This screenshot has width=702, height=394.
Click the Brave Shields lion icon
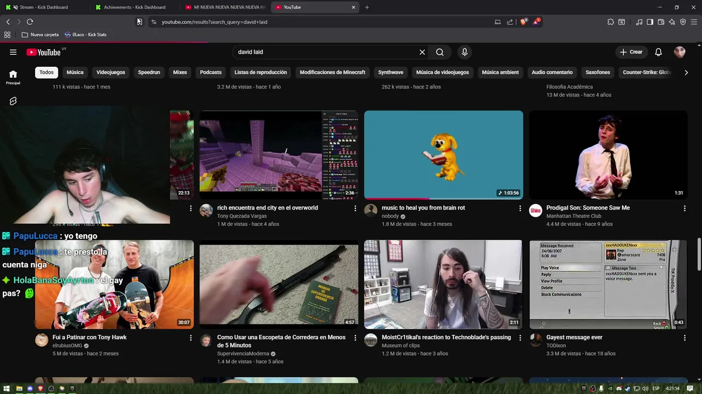pos(523,22)
